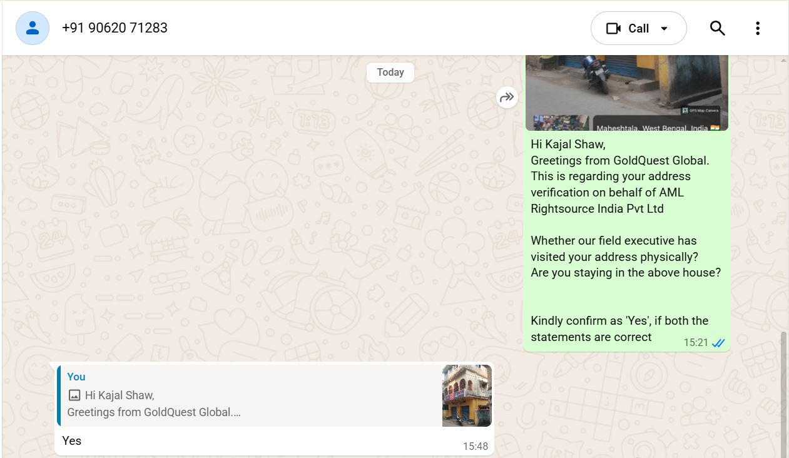Click the video camera icon in Call button
The height and width of the screenshot is (458, 789).
613,29
